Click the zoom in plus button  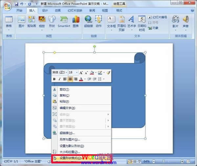[182, 161]
